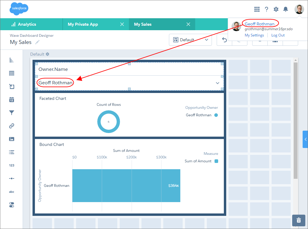Image resolution: width=308 pixels, height=229 pixels.
Task: Open the App Launcher grid icon
Action: pos(257,9)
